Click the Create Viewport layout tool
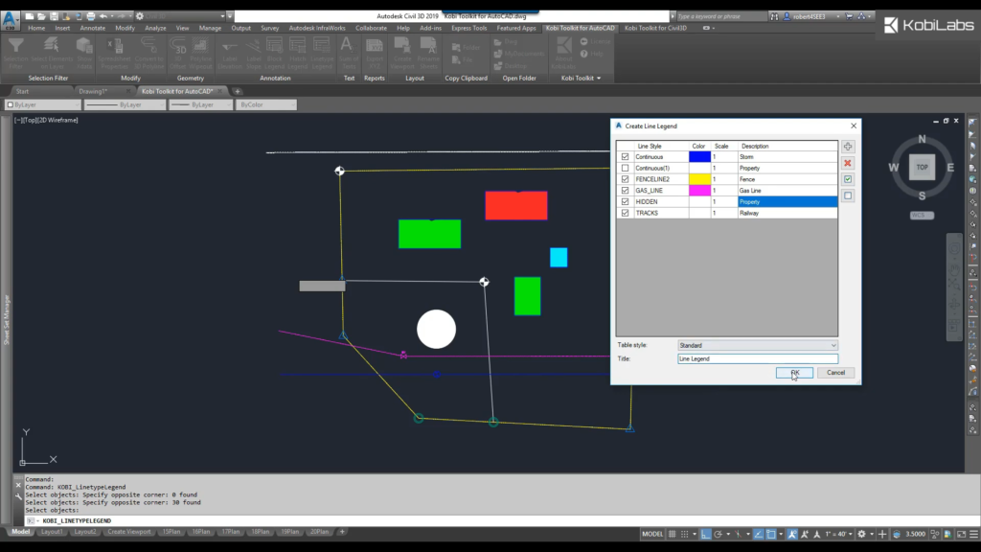The image size is (981, 552). click(x=402, y=54)
